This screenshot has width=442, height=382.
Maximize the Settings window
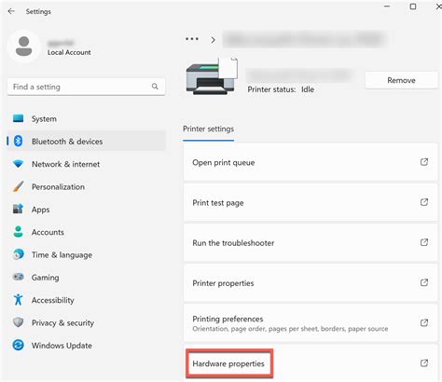413,7
